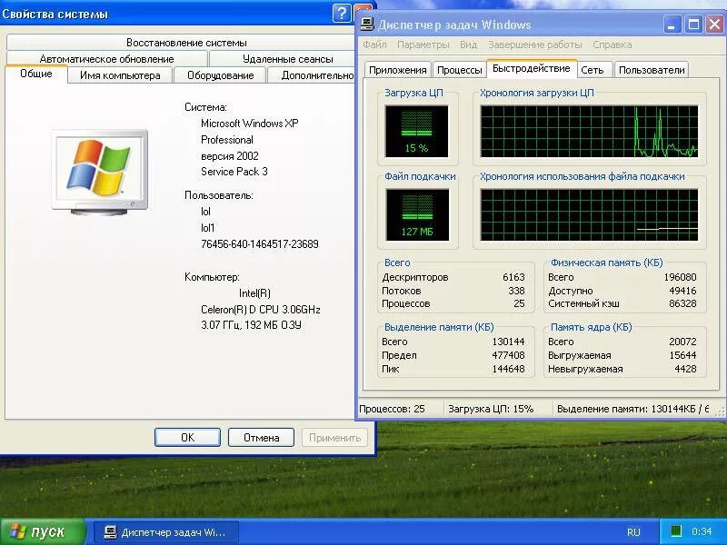This screenshot has width=727, height=545.
Task: Click commit charge Всего value 130144
Action: (508, 342)
